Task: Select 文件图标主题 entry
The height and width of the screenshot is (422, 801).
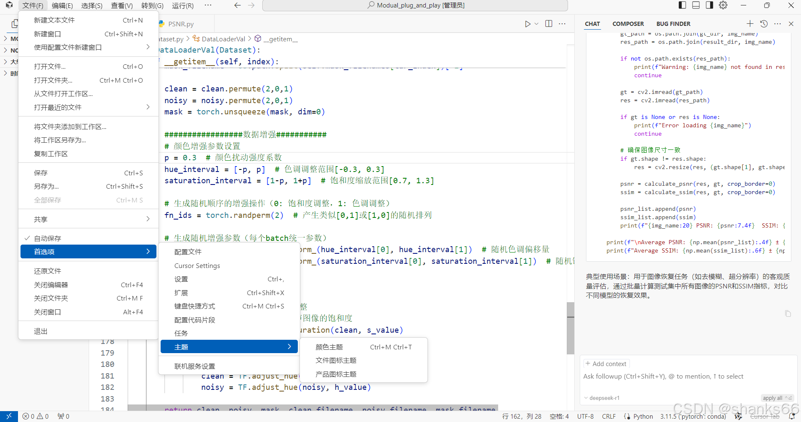Action: [x=363, y=360]
